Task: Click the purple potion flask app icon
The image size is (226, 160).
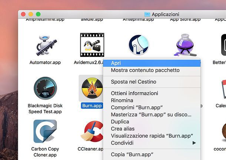Action: 185,45
